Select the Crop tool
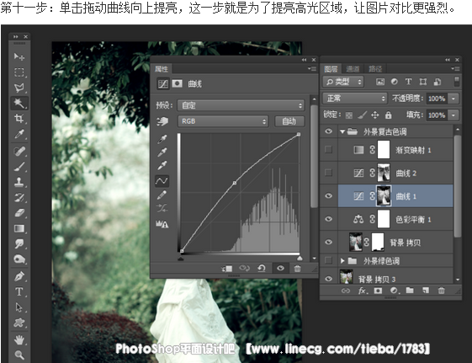This screenshot has height=363, width=472. pyautogui.click(x=19, y=118)
